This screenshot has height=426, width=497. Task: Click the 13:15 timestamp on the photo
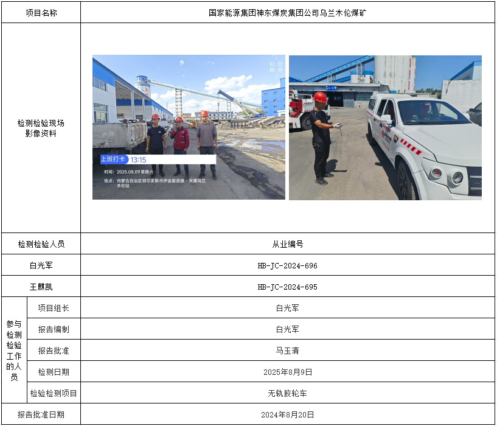click(138, 159)
